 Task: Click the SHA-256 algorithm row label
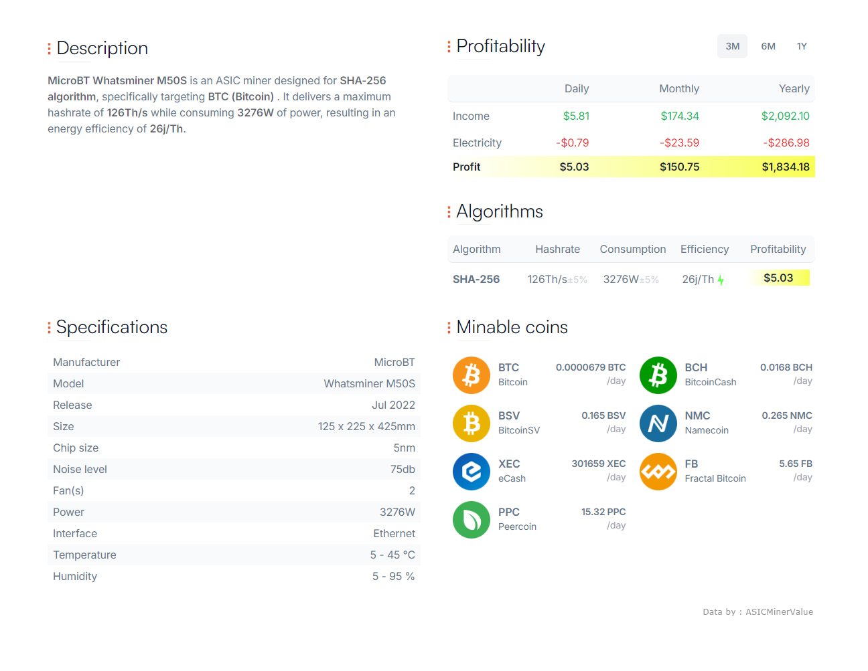coord(476,279)
